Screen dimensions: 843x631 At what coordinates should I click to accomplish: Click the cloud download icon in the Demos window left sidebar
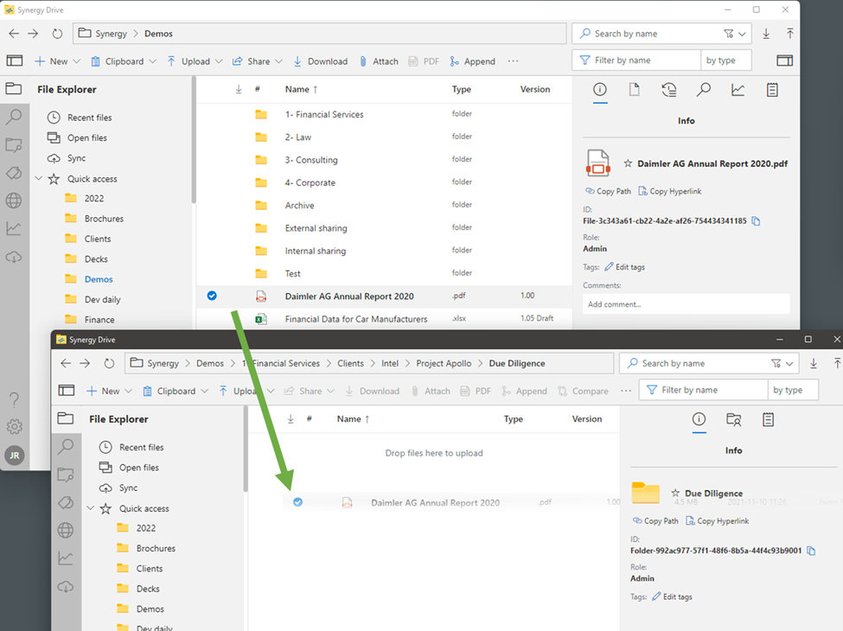14,257
